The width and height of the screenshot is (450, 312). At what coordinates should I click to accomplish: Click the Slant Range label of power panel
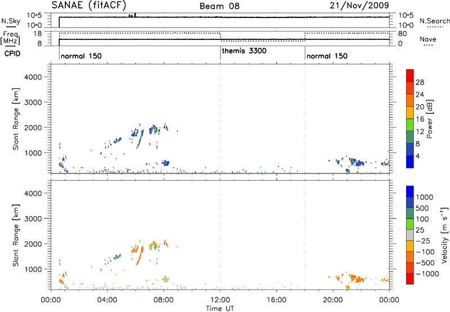16,119
